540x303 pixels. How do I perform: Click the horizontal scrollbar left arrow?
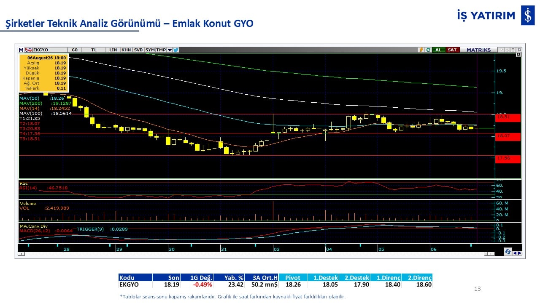coord(22,254)
